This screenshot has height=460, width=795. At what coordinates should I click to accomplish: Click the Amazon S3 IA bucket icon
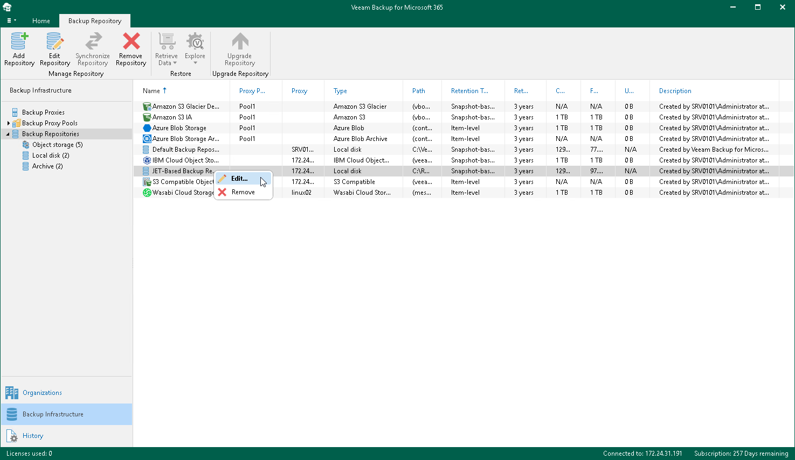point(147,117)
